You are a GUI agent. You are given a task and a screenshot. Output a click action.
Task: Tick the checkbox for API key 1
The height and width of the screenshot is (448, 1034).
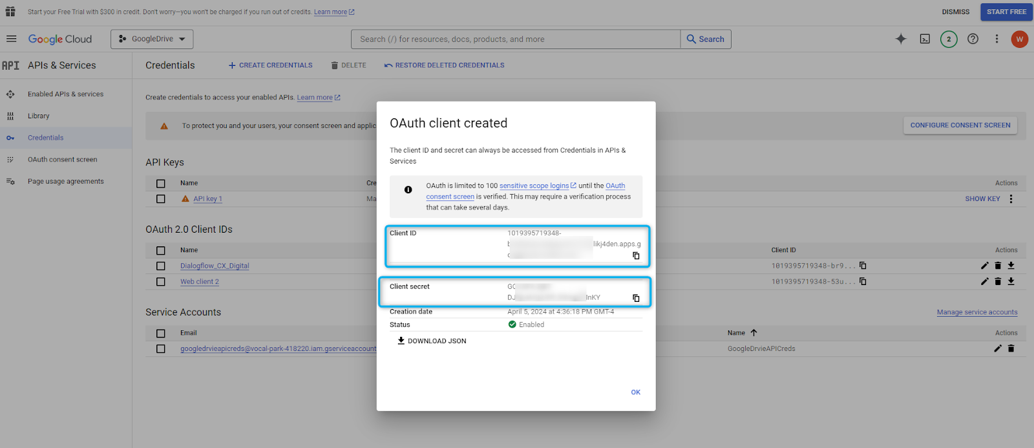[161, 199]
